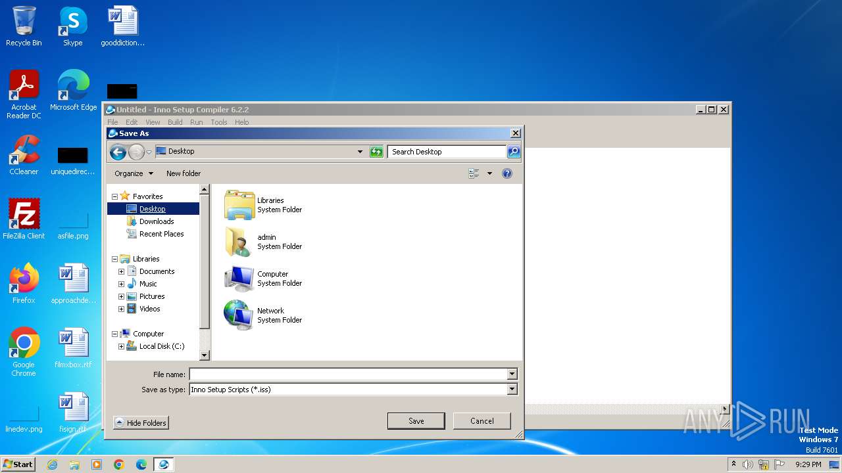Select Videos under Libraries
Image resolution: width=842 pixels, height=473 pixels.
(x=149, y=309)
